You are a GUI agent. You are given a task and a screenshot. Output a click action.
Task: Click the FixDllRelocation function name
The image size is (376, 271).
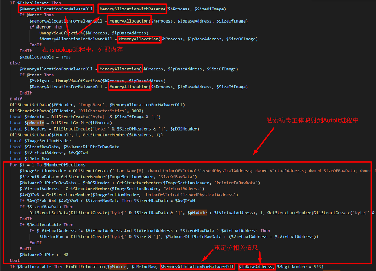pos(86,267)
